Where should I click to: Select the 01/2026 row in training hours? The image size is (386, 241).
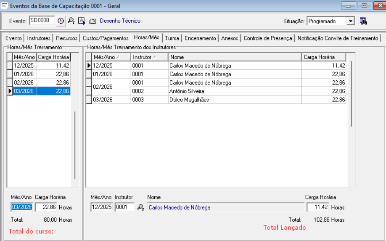41,74
